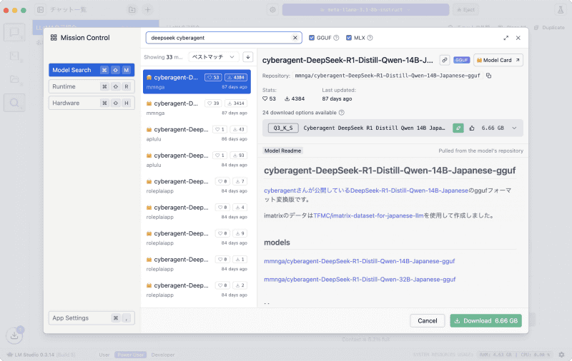Download the 6.66 GB model
This screenshot has width=572, height=361.
coord(486,320)
